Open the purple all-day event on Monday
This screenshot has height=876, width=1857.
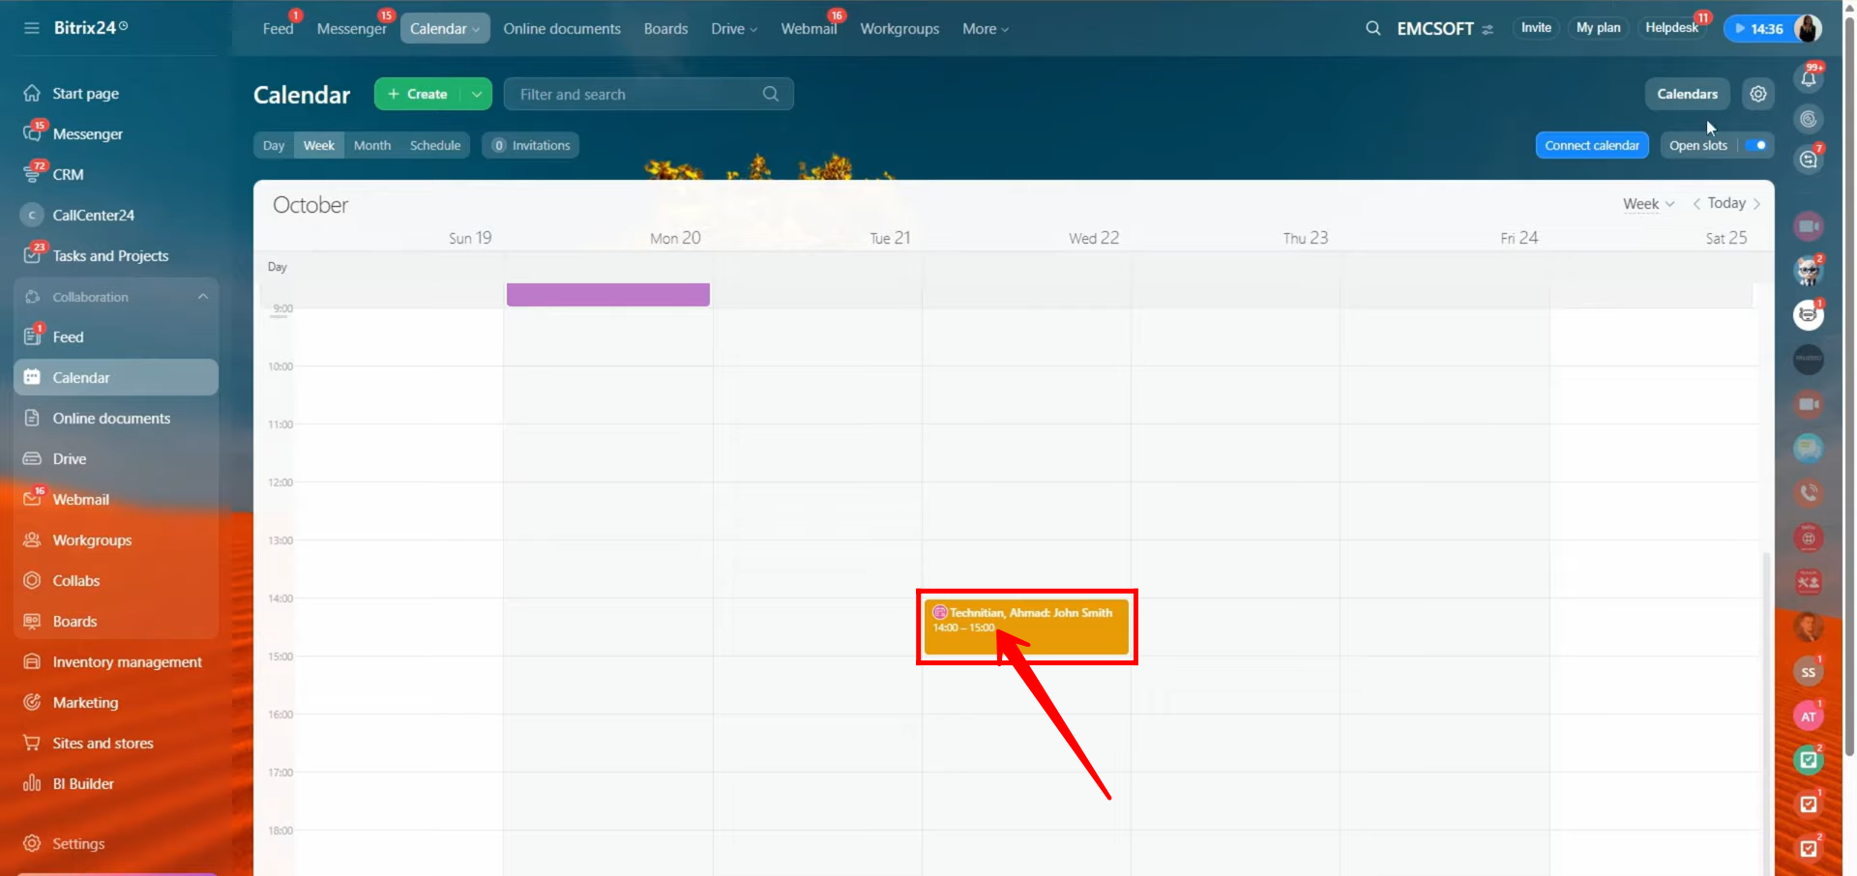(607, 295)
